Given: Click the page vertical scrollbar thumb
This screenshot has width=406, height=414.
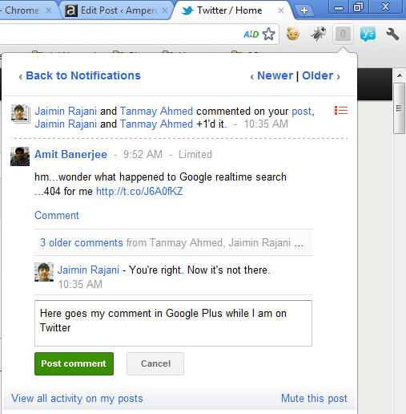Looking at the screenshot, I should 400,108.
